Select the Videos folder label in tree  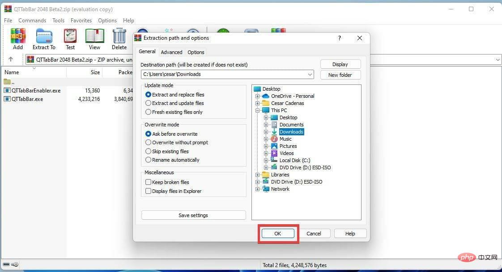(286, 153)
